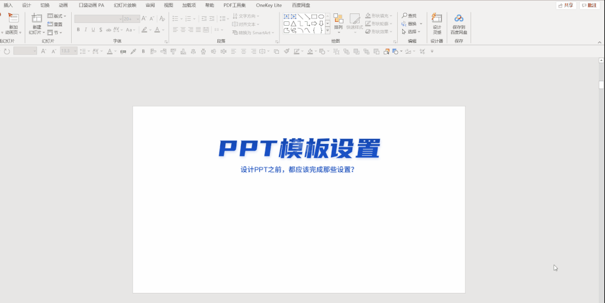Switch to the 幻灯片放映 slide show tab
The width and height of the screenshot is (605, 303).
pyautogui.click(x=125, y=5)
